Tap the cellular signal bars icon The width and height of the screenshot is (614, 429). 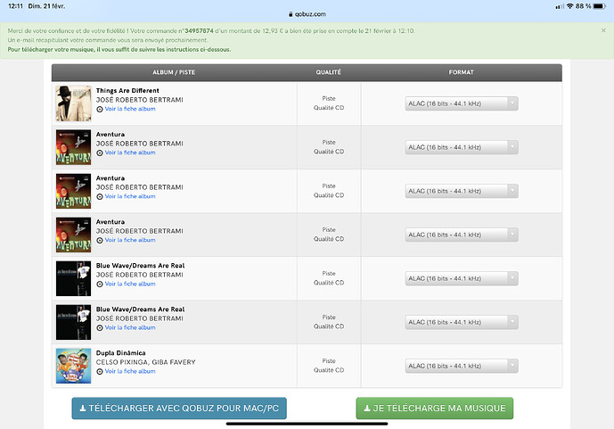[x=560, y=6]
